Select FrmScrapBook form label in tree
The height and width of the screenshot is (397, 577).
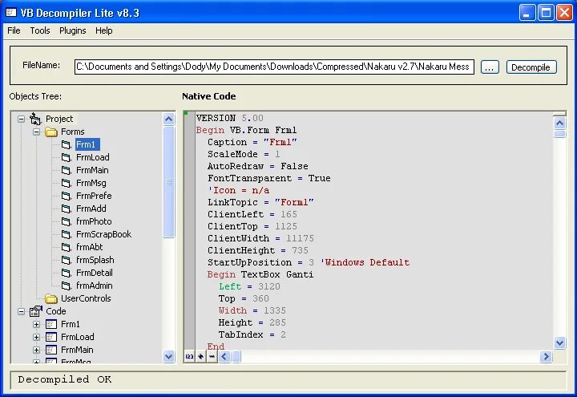[103, 234]
